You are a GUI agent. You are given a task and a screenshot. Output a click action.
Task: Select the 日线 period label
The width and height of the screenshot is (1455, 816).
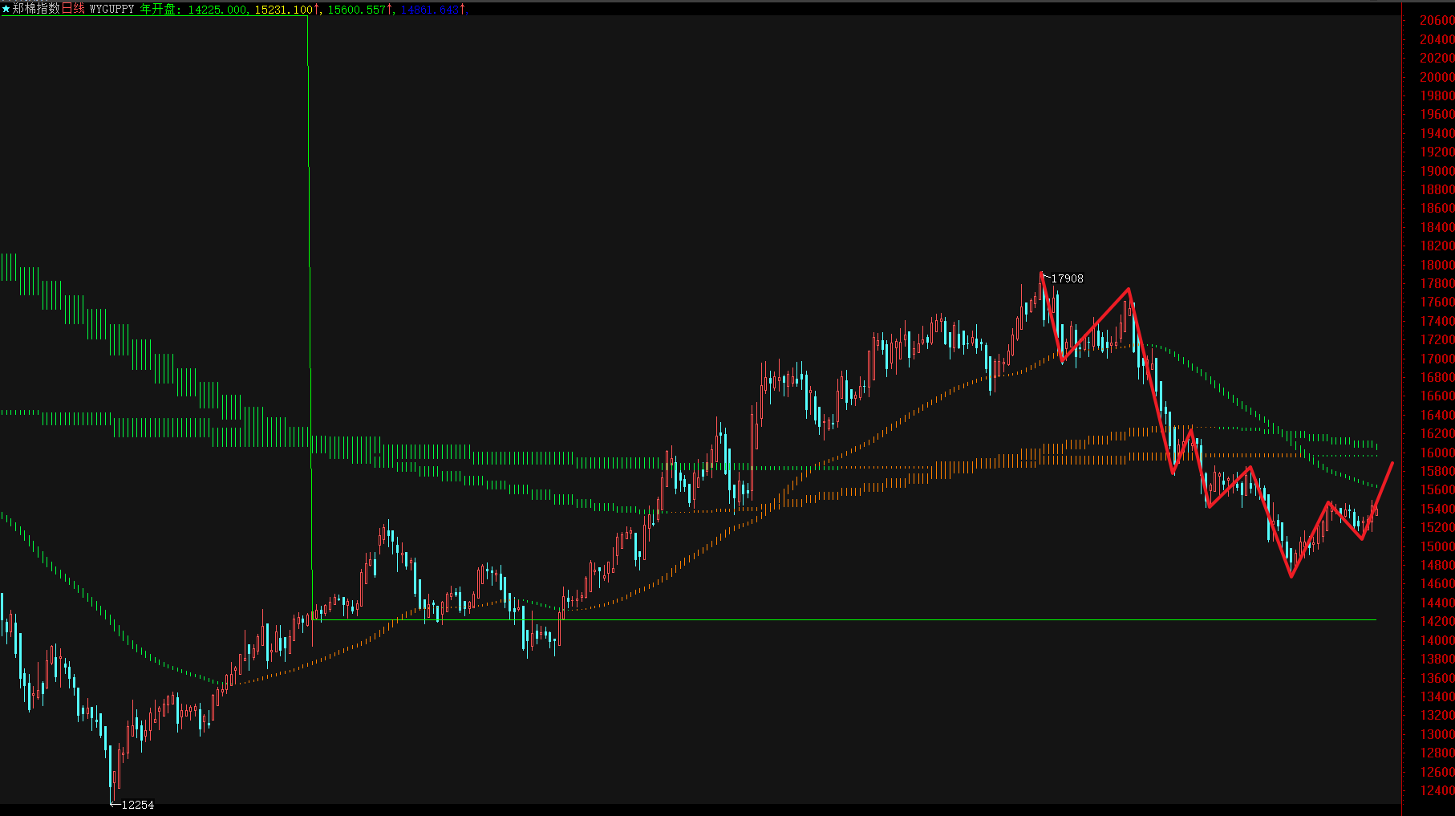(x=73, y=9)
